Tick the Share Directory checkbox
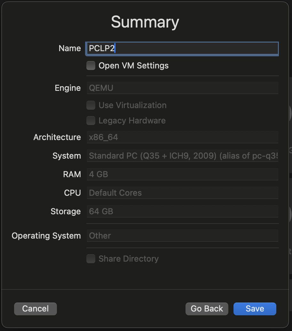The width and height of the screenshot is (292, 331). (91, 259)
